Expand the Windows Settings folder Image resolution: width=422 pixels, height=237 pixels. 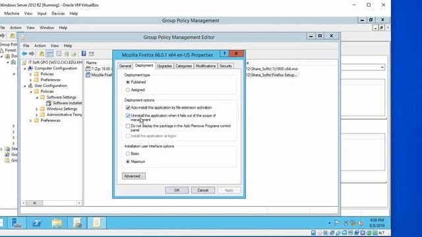pos(37,109)
